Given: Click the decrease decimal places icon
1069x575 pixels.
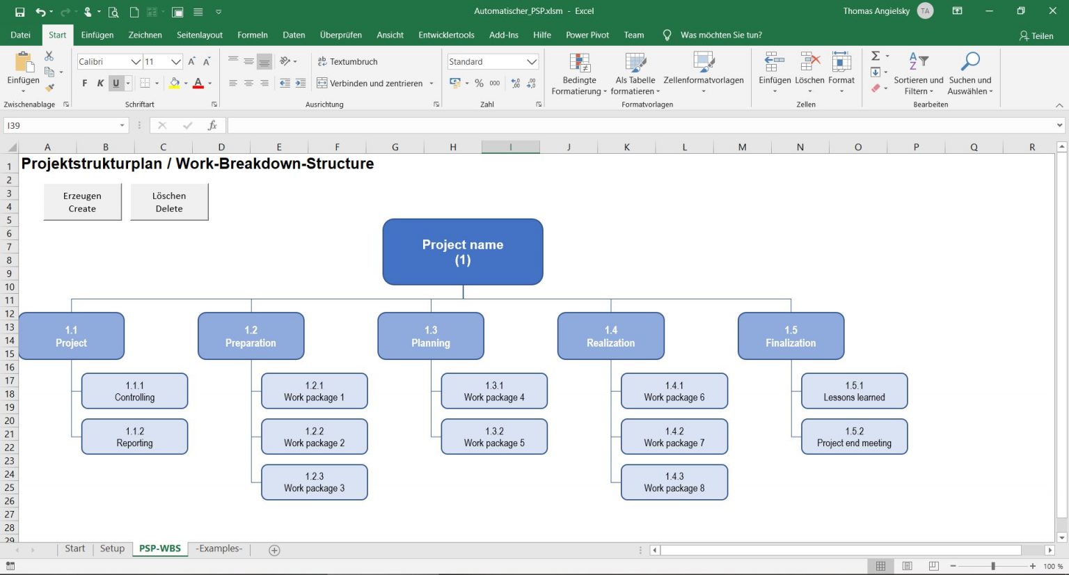Looking at the screenshot, I should tap(532, 83).
